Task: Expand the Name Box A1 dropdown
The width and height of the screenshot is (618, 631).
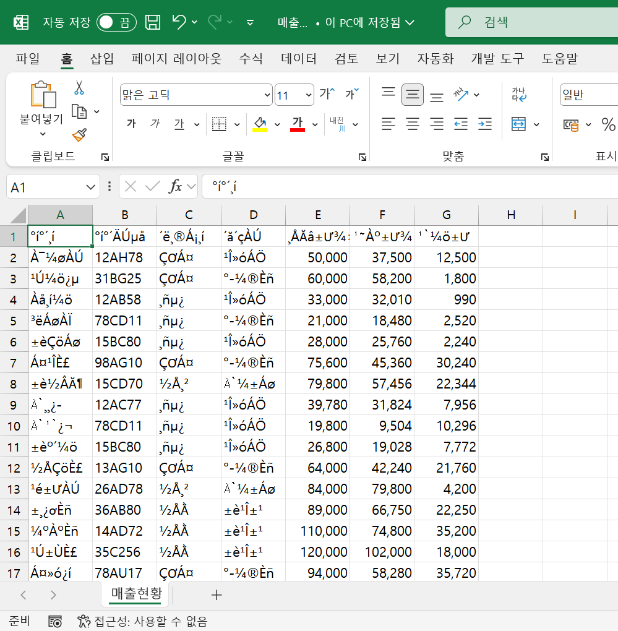Action: (x=90, y=186)
